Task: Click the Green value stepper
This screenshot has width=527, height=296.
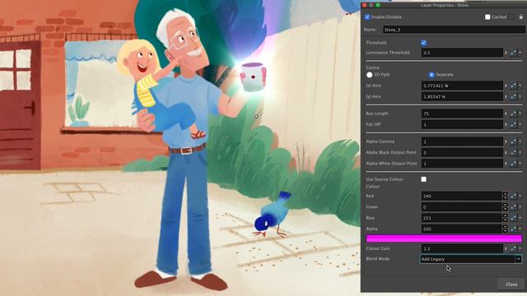Action: [x=505, y=207]
